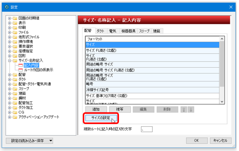The width and height of the screenshot is (239, 151).
Task: Expand the 要素選択 tree node
Action: [x=10, y=46]
